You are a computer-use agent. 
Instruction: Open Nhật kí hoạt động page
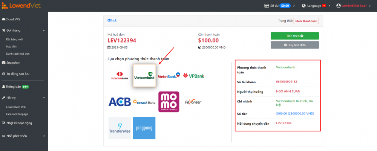click(x=17, y=123)
